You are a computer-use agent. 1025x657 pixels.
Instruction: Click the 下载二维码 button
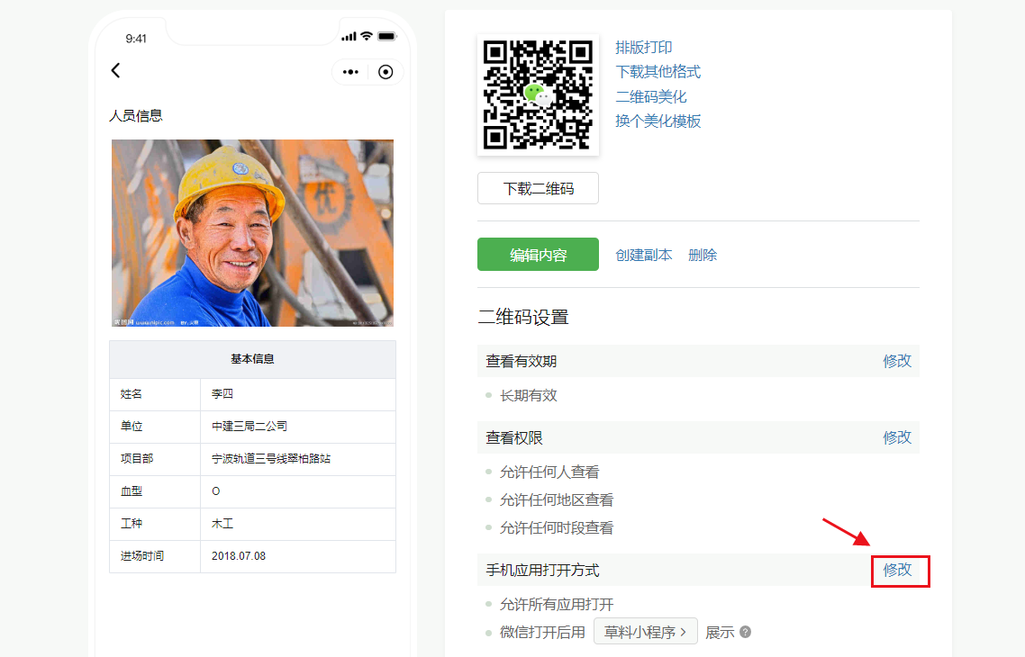coord(538,188)
